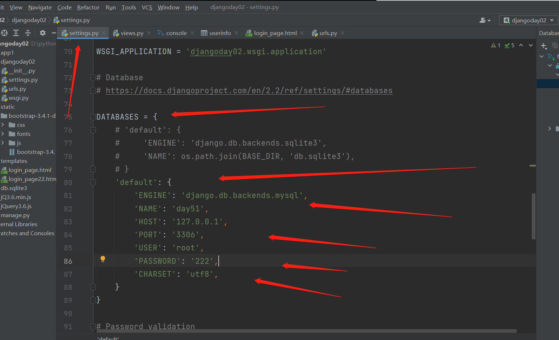Image resolution: width=559 pixels, height=340 pixels.
Task: Collapse the top node in Database panel
Action: point(542,56)
